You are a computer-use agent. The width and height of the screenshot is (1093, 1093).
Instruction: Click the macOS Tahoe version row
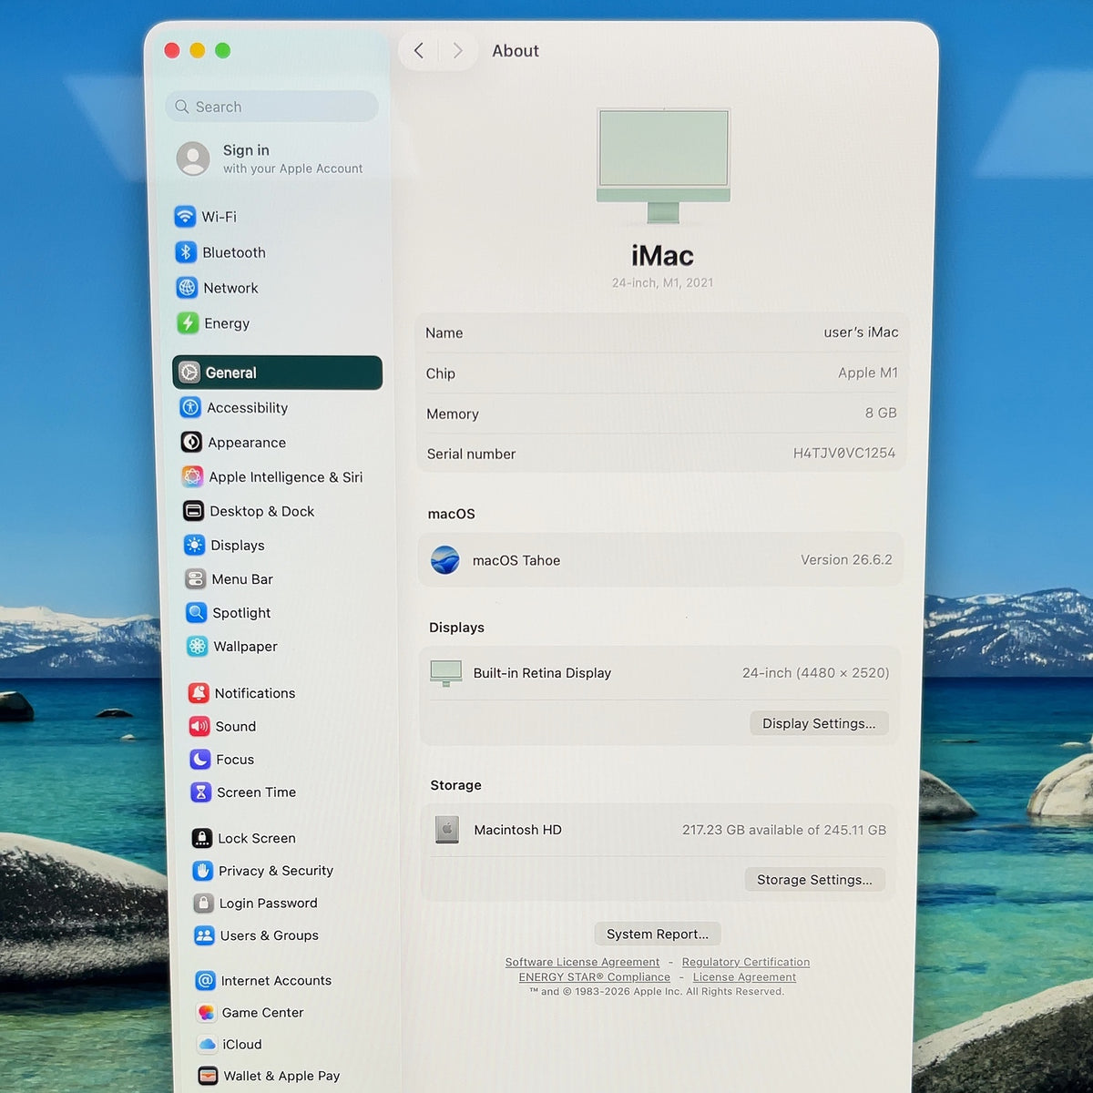(x=661, y=560)
